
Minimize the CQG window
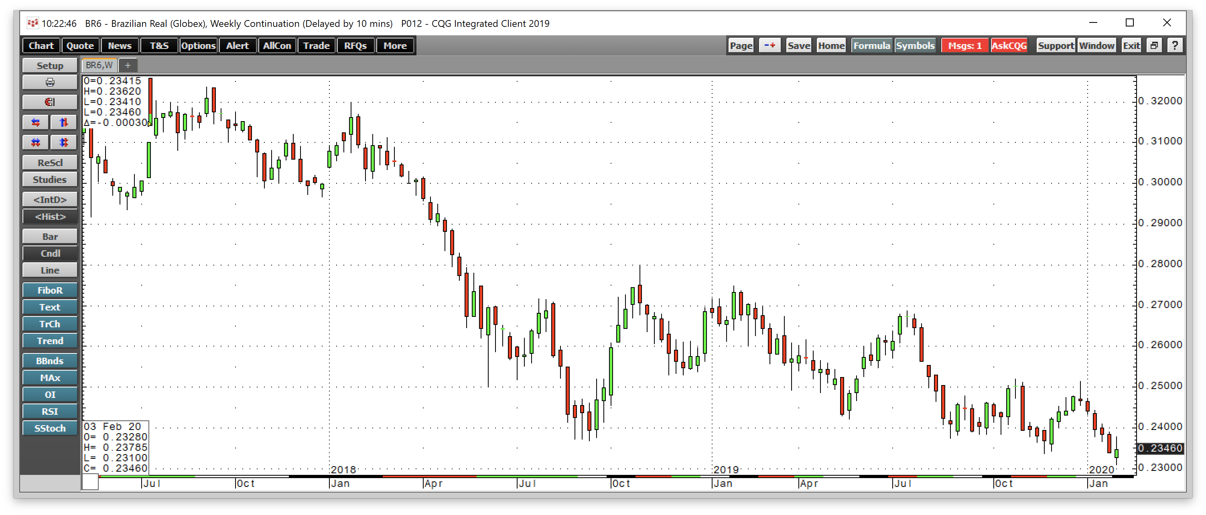tap(1093, 22)
